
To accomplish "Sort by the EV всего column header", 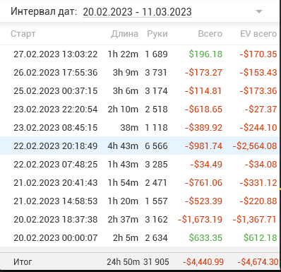I will (258, 34).
